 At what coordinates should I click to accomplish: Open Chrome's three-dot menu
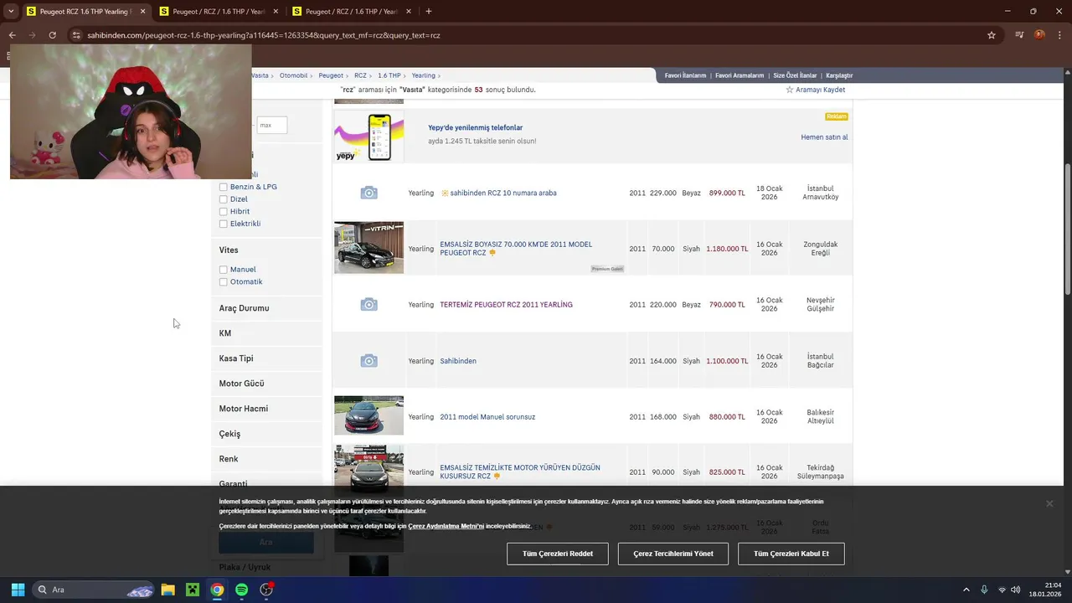coord(1059,35)
